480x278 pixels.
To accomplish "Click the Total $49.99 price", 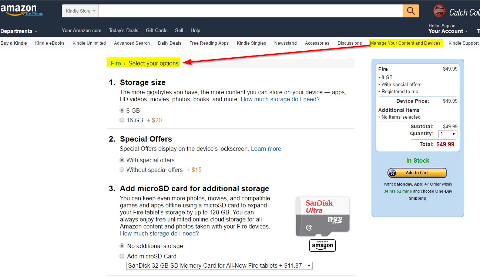I will [445, 144].
